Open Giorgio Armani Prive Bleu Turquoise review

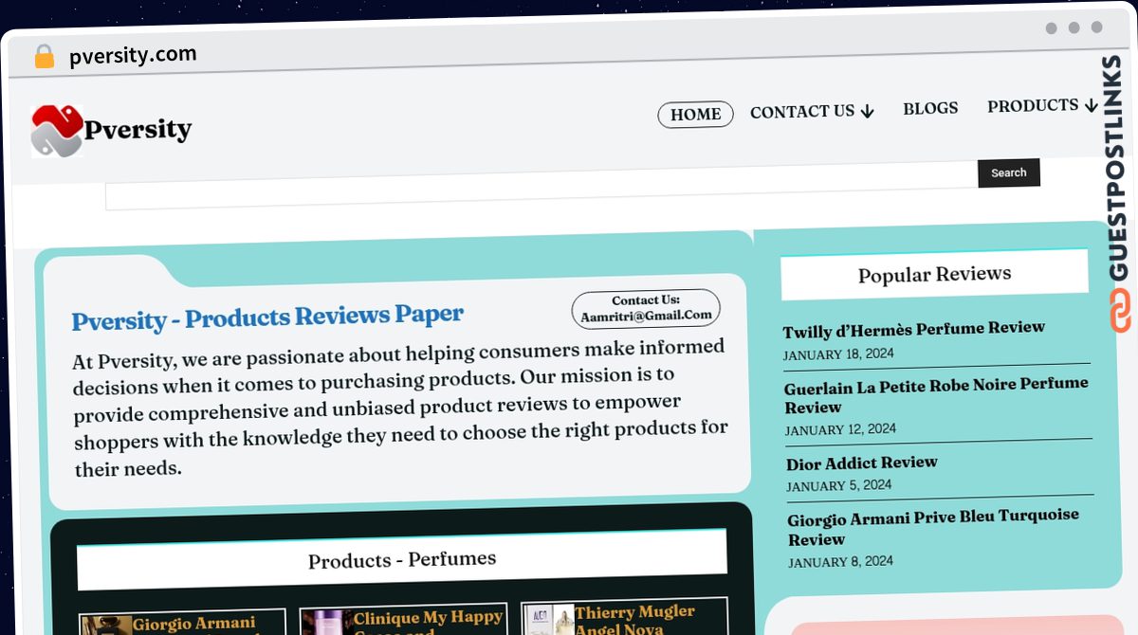click(x=934, y=528)
